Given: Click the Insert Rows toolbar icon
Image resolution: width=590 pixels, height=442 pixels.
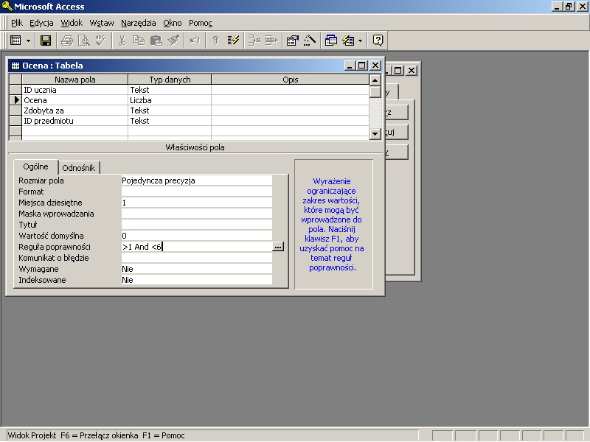Looking at the screenshot, I should pos(254,41).
